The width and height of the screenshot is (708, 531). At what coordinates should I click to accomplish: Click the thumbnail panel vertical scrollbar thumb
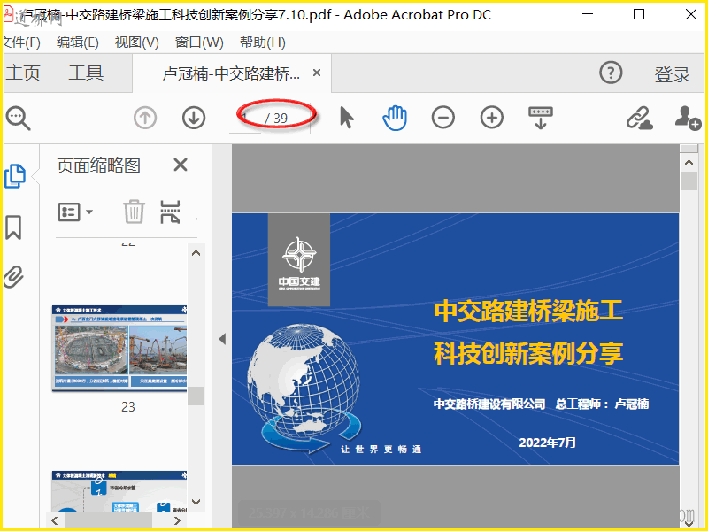tap(196, 396)
